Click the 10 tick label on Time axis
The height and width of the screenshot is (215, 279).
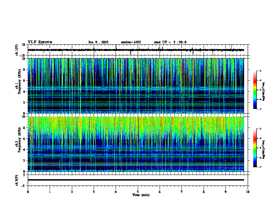(x=248, y=192)
